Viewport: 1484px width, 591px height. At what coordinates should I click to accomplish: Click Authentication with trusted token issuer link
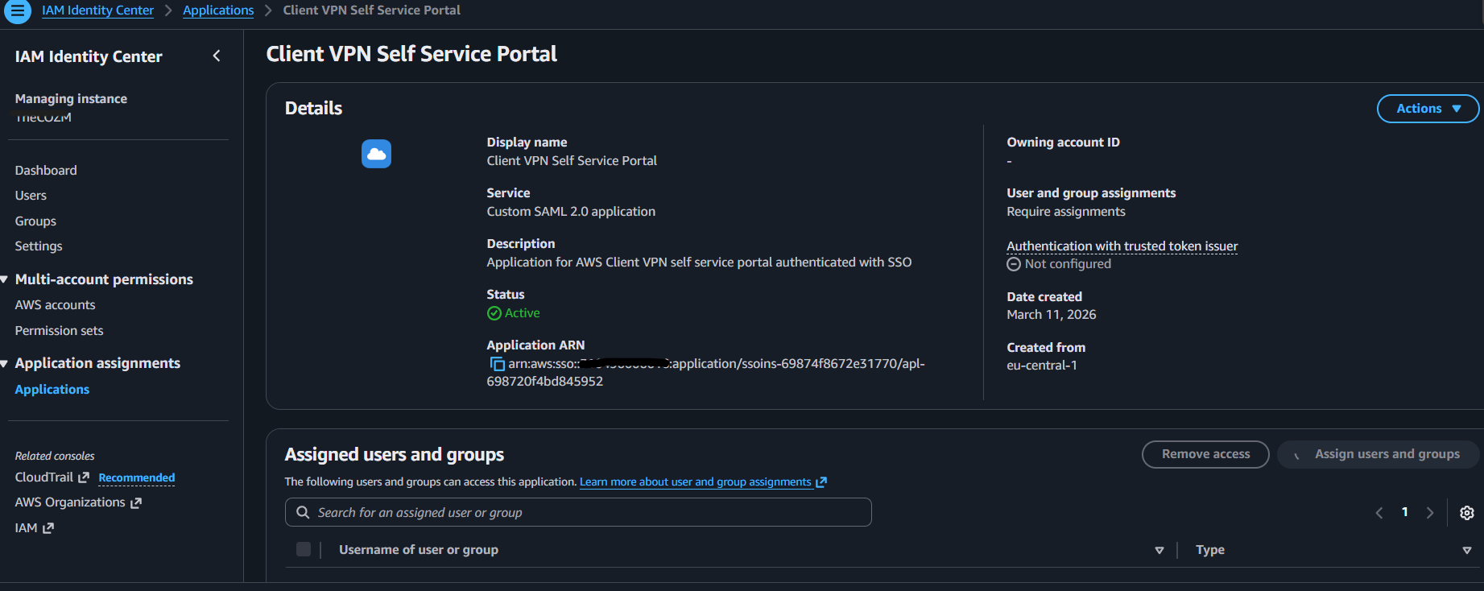(1122, 246)
